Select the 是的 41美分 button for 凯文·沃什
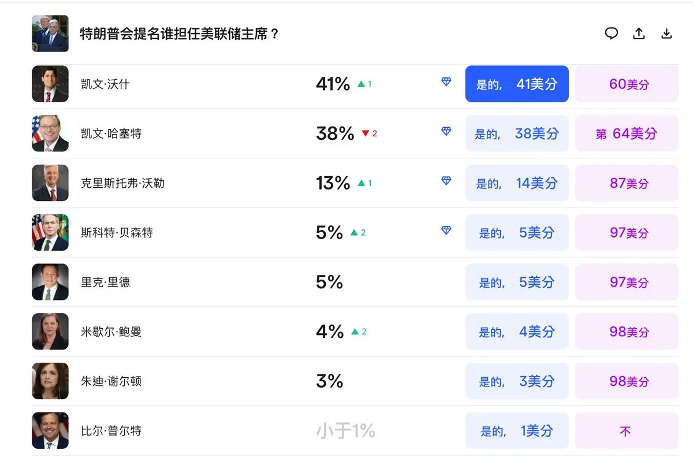693x461 pixels. point(517,84)
